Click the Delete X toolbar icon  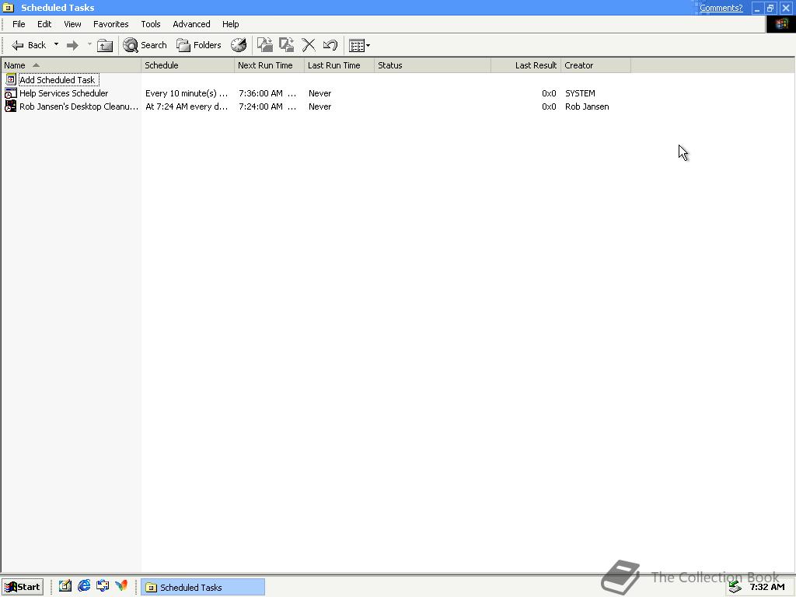(x=309, y=45)
